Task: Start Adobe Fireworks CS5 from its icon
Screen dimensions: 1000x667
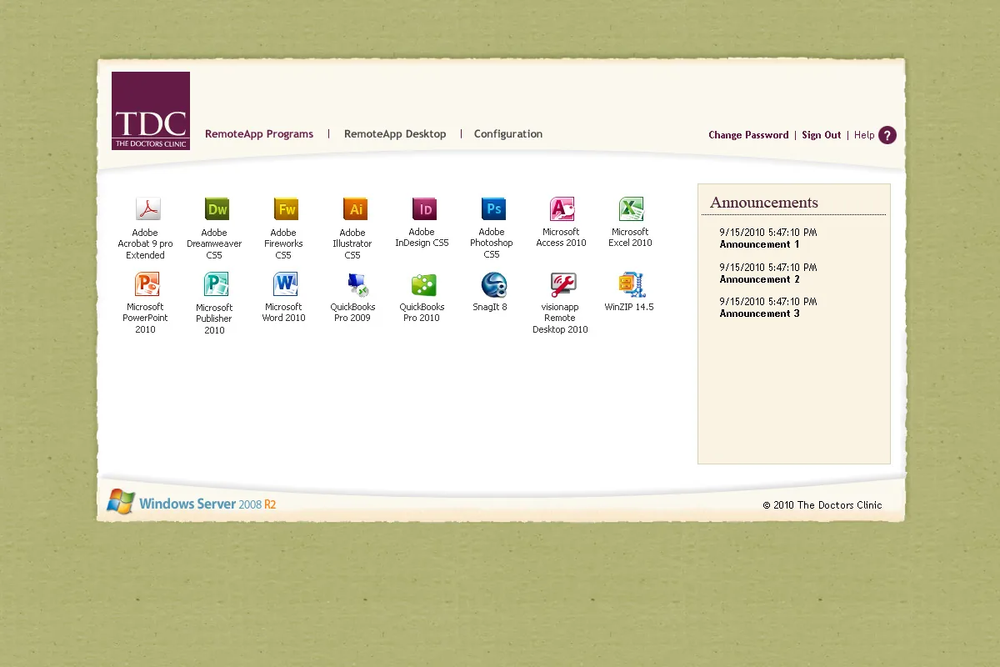Action: point(286,208)
